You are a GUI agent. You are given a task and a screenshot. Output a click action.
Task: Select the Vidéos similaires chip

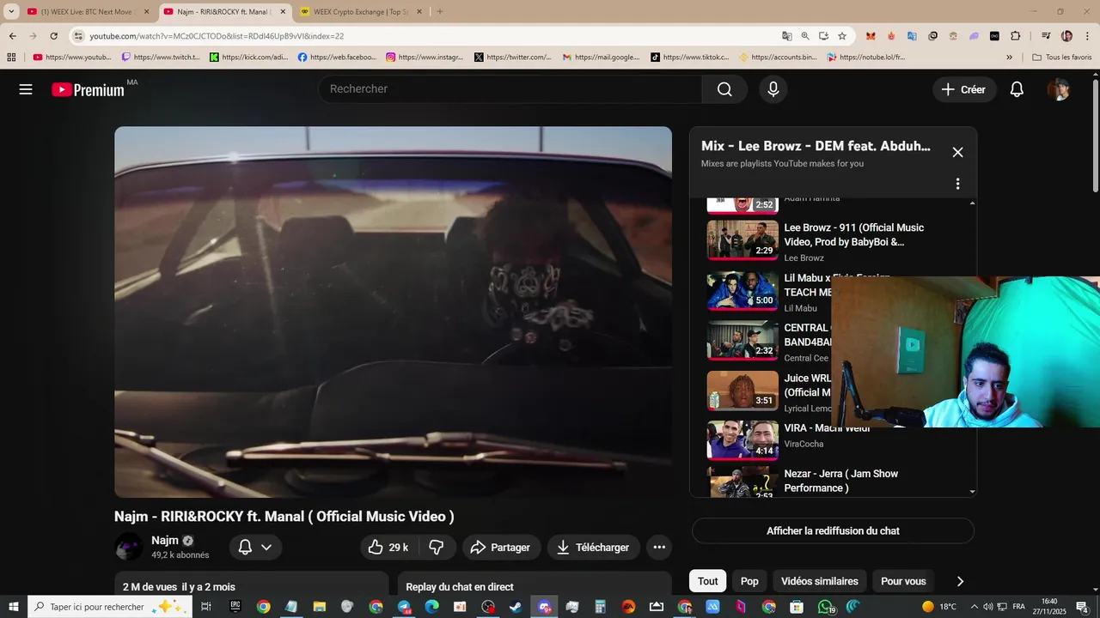click(x=819, y=581)
